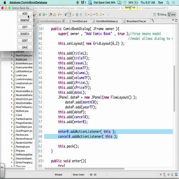Switch to the Java perspective
Viewport: 179px width, 179px height.
point(171,15)
